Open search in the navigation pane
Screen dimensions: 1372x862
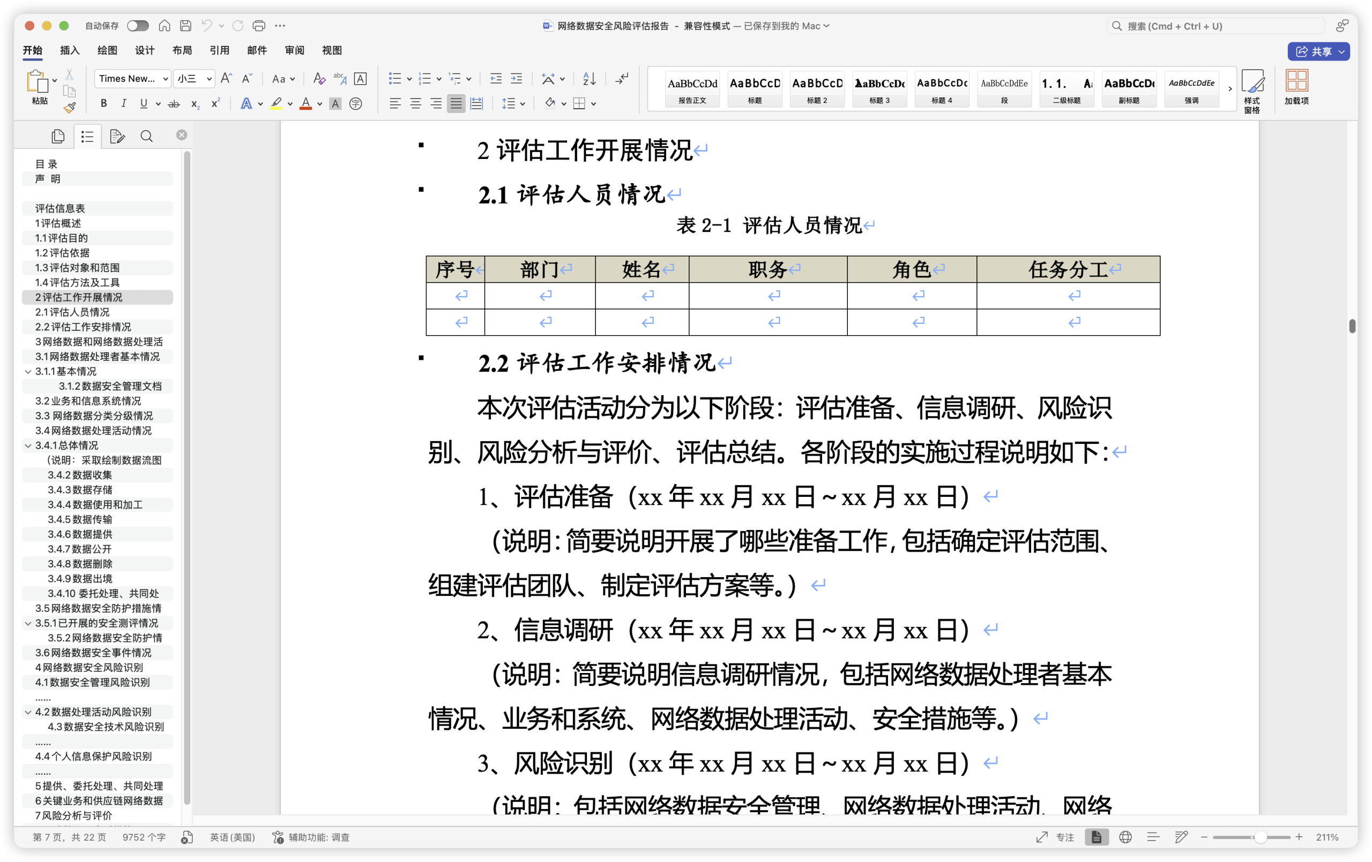pyautogui.click(x=146, y=136)
